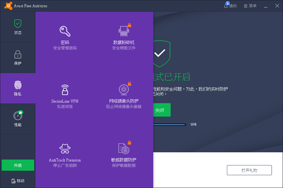Open AntiTrack Premium spy icon
283x188 pixels.
[65, 149]
